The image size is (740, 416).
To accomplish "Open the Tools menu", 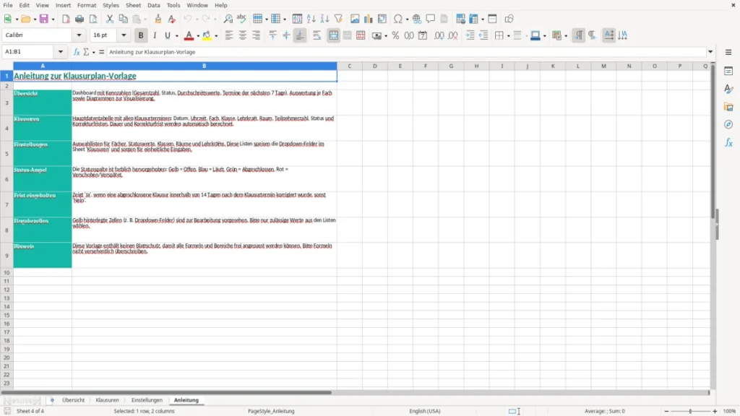I will click(x=173, y=5).
